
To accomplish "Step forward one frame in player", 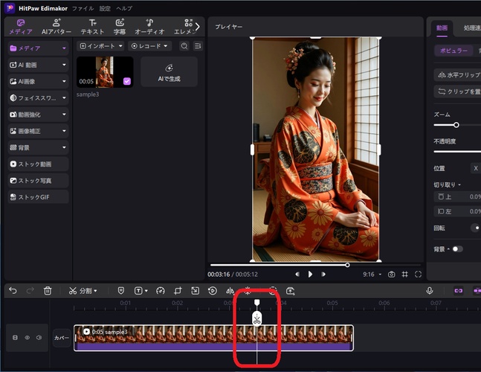I will tap(323, 274).
